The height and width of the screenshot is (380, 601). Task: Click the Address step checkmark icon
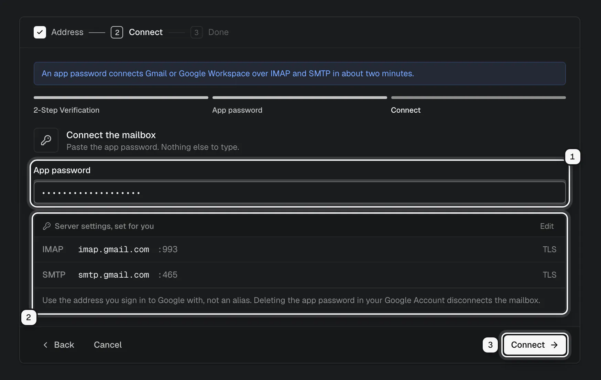[x=40, y=32]
